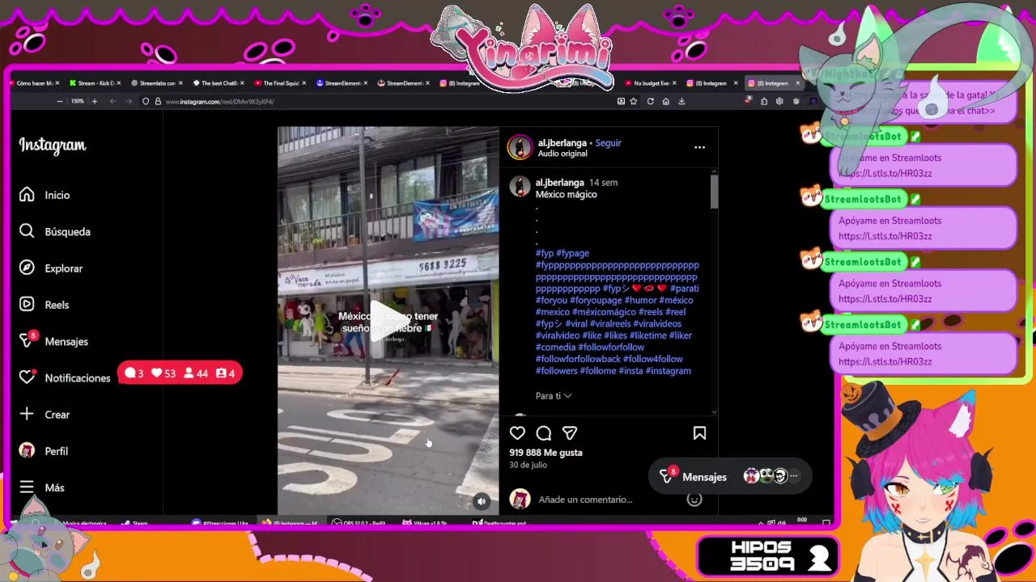Image resolution: width=1036 pixels, height=582 pixels.
Task: Open the #fypage hashtag link
Action: (573, 253)
